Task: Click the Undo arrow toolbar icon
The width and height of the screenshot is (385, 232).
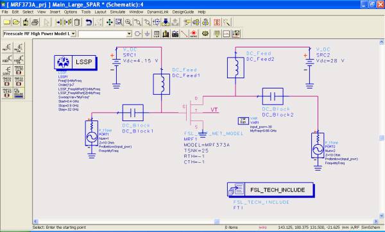Action: click(x=89, y=22)
